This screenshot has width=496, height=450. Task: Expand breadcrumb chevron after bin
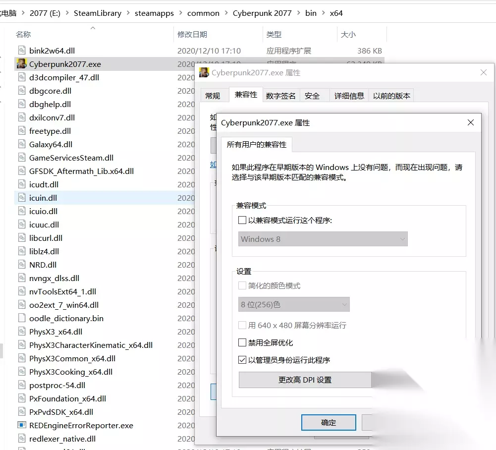(x=323, y=13)
